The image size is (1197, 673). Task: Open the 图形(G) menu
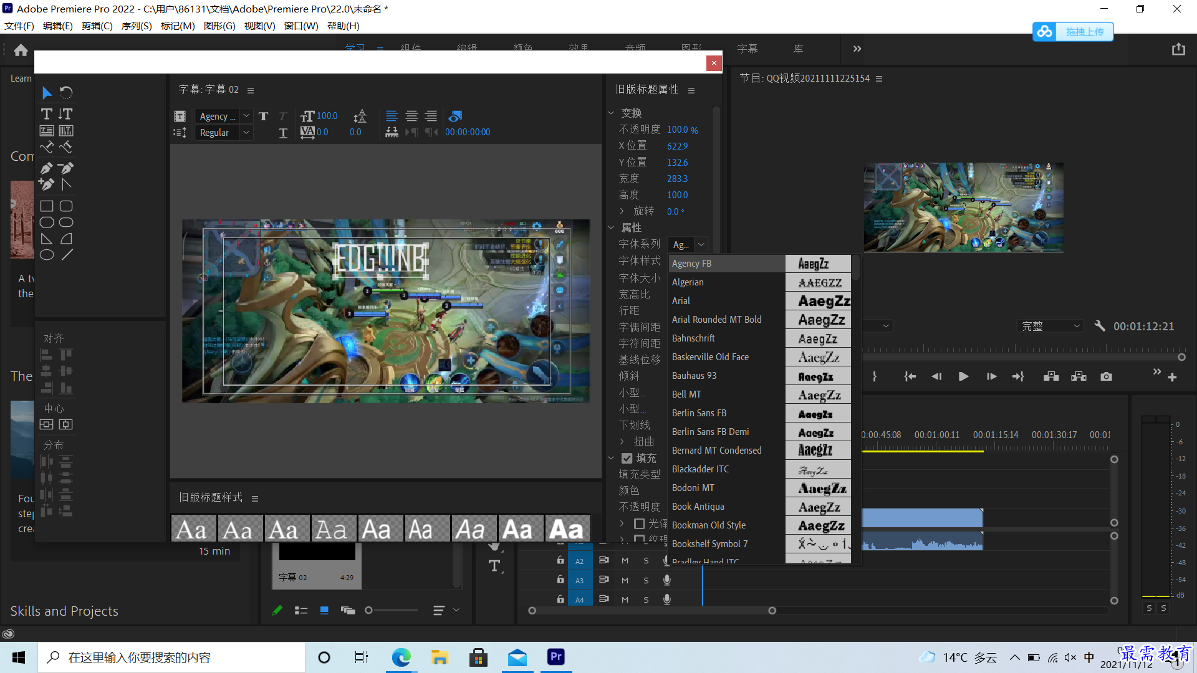pyautogui.click(x=219, y=26)
